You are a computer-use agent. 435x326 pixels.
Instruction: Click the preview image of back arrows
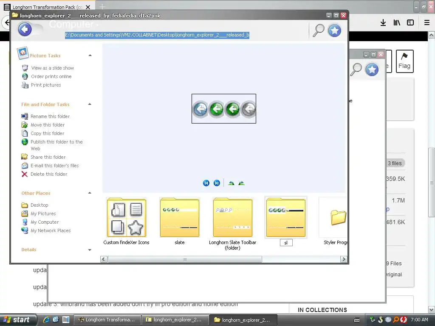[224, 109]
